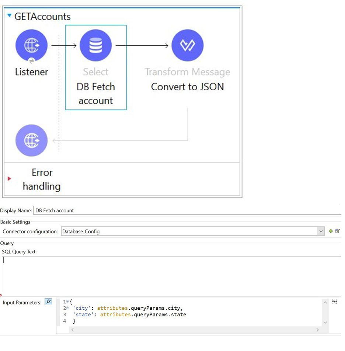Viewport: 345px width, 351px height.
Task: Click the GETAccounts flow title
Action: tap(42, 17)
